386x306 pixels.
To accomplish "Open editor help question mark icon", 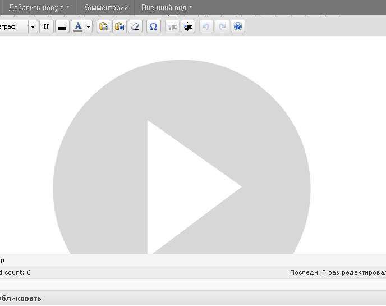I will 237,26.
